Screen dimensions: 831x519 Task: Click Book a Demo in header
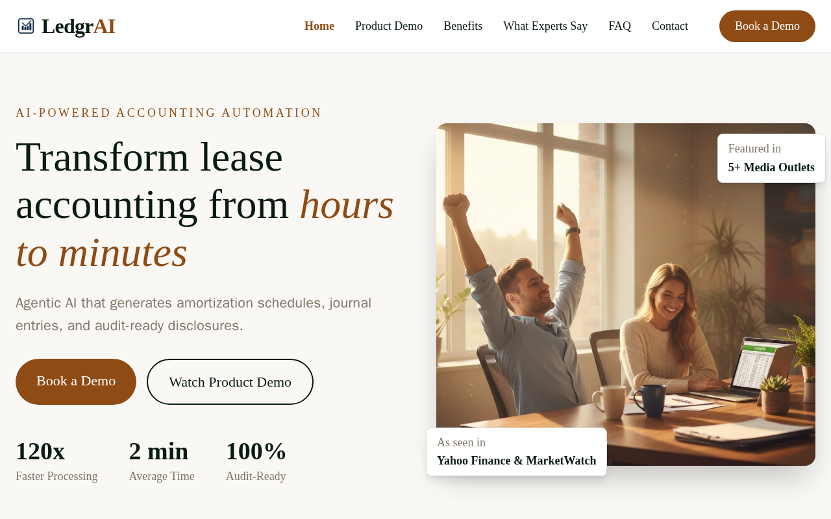767,26
